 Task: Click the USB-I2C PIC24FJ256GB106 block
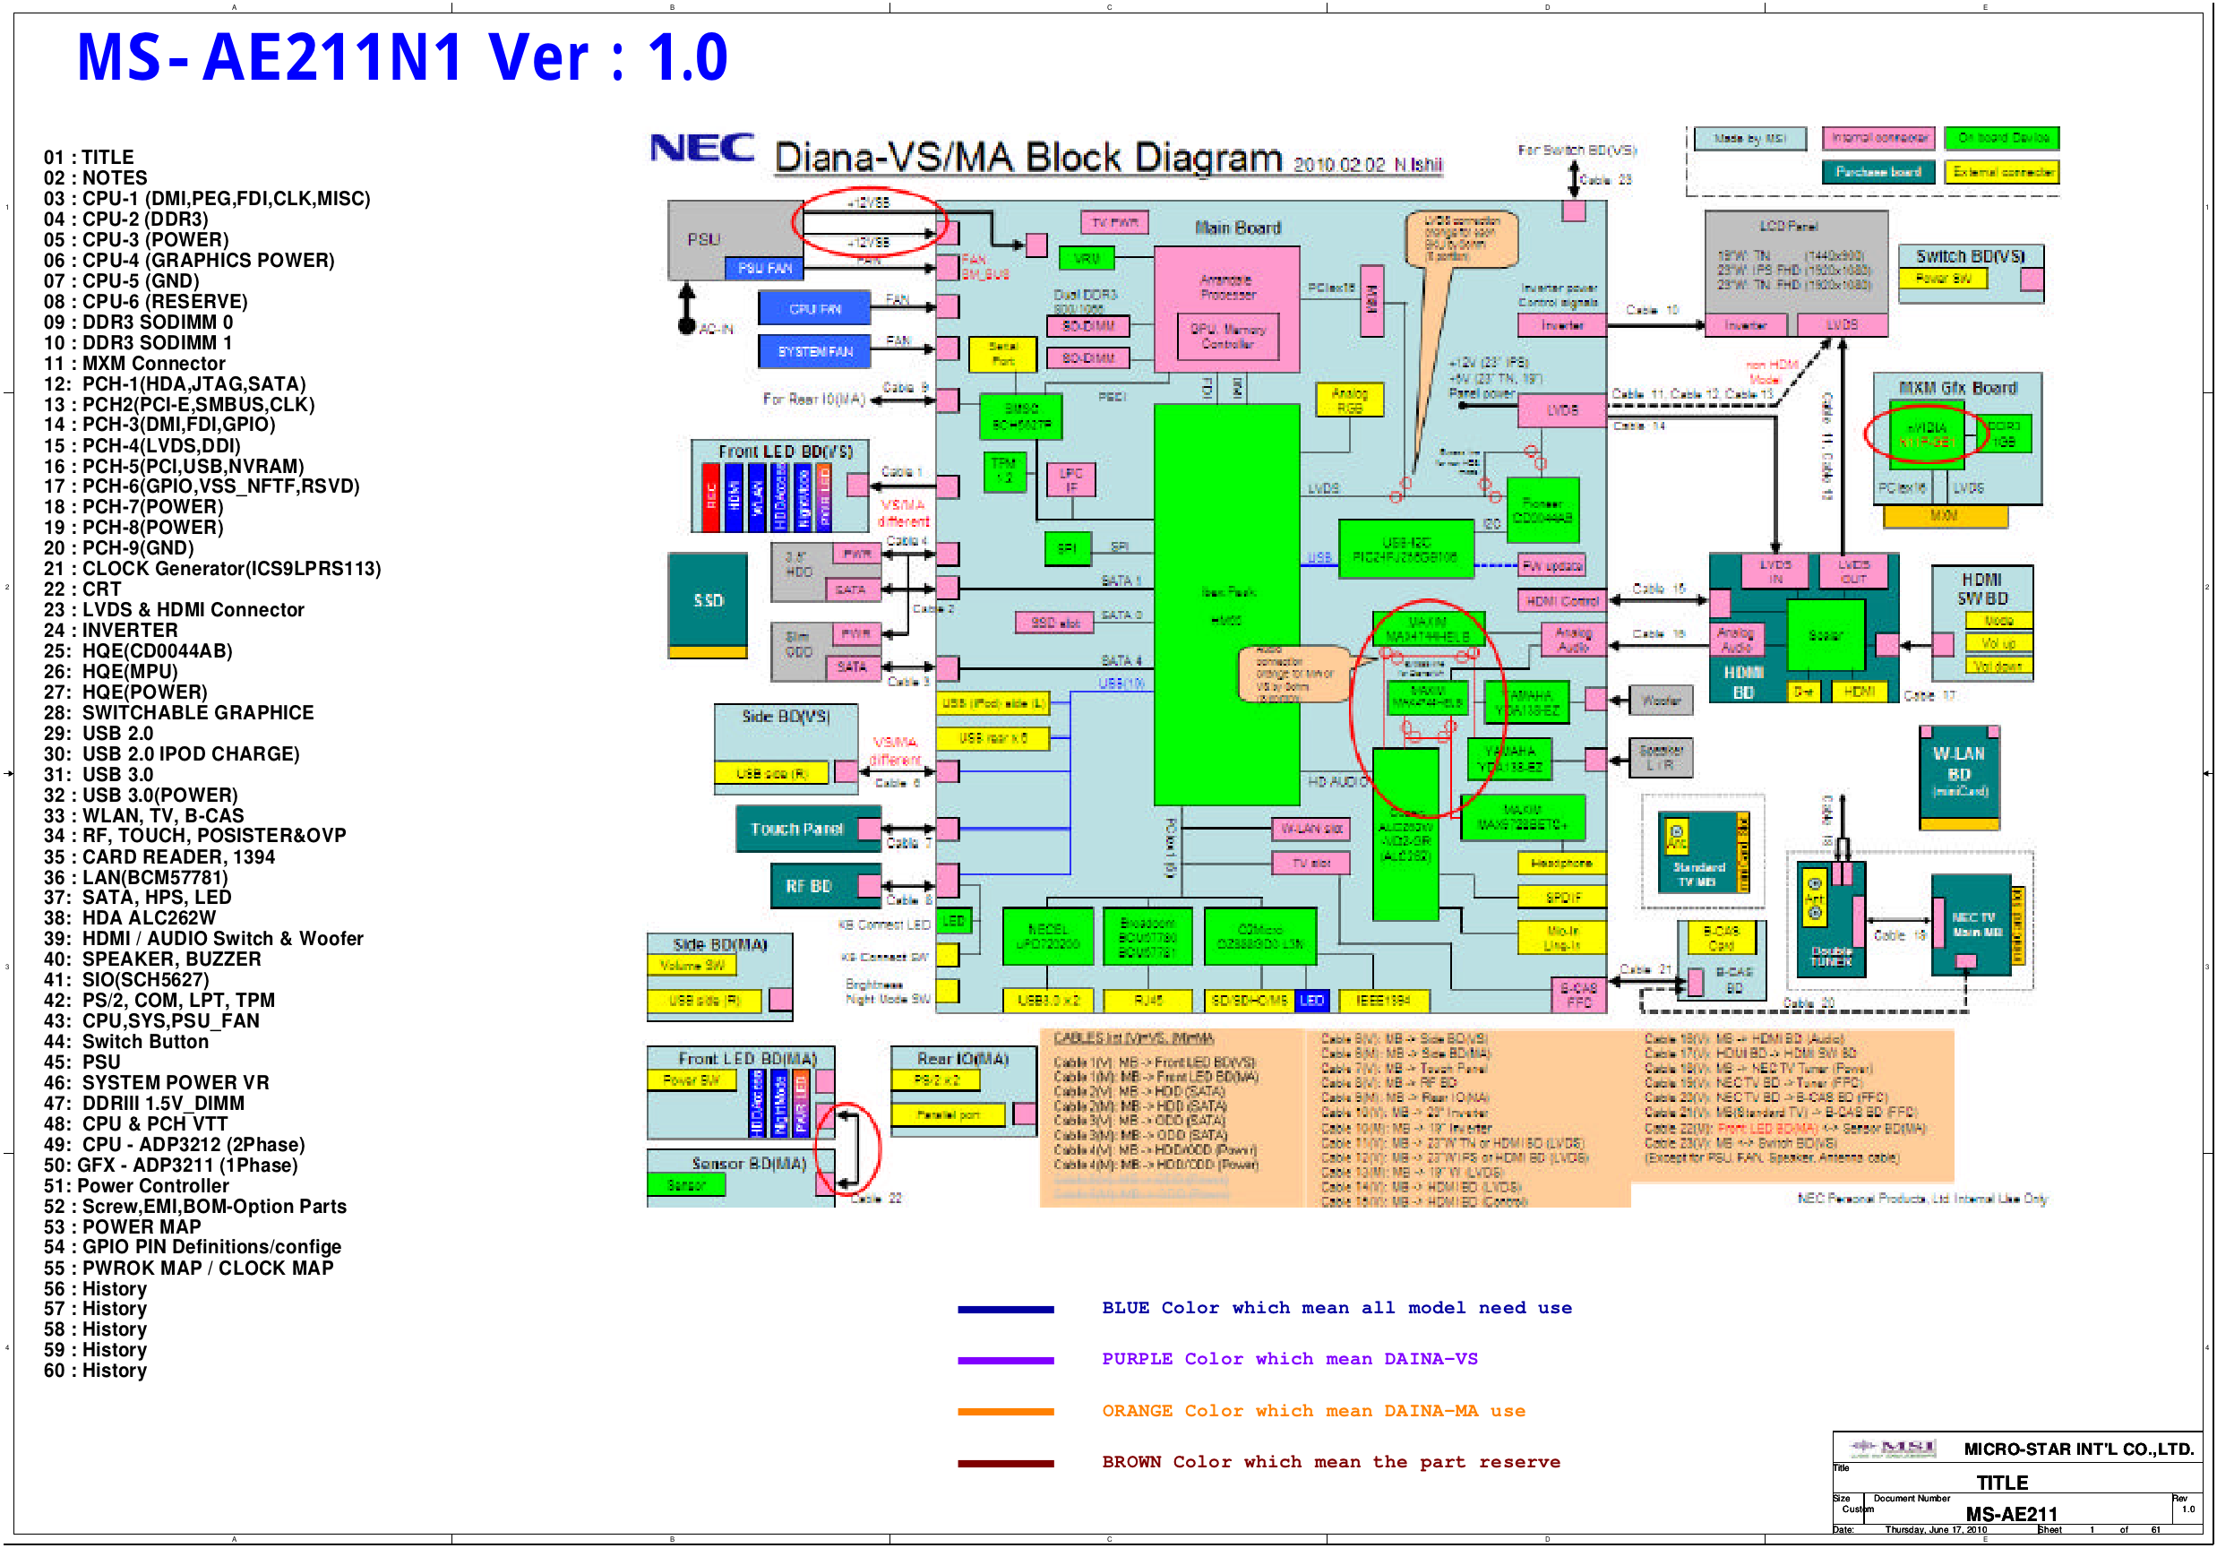pyautogui.click(x=1406, y=549)
